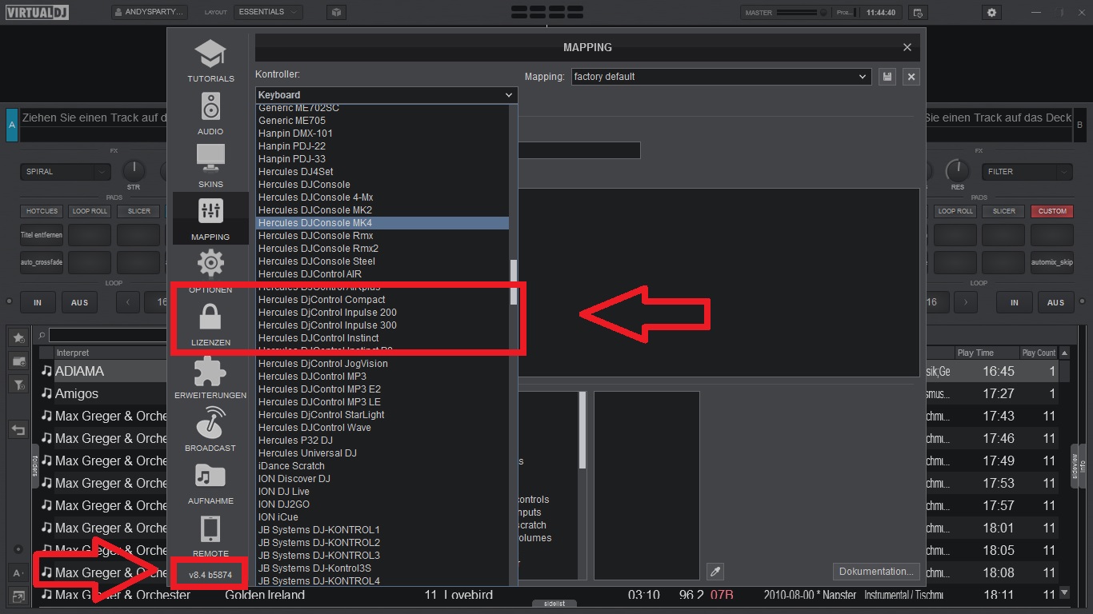Open the clock settings icon next to time
1093x614 pixels.
[918, 12]
